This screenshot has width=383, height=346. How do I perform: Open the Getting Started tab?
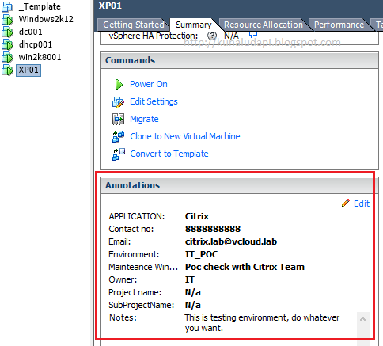click(x=133, y=25)
